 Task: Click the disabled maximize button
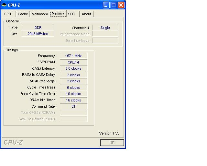(114, 5)
